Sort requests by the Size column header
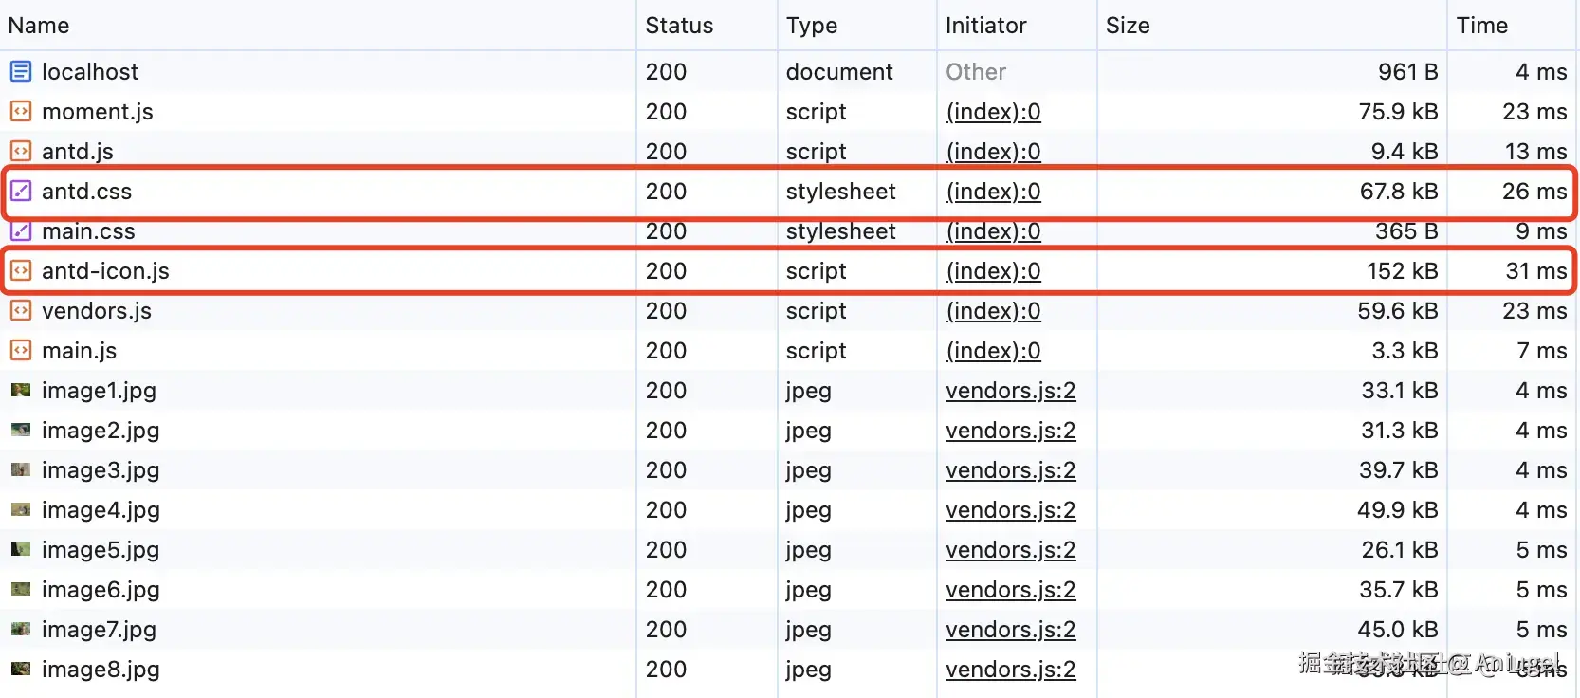 pyautogui.click(x=1128, y=26)
